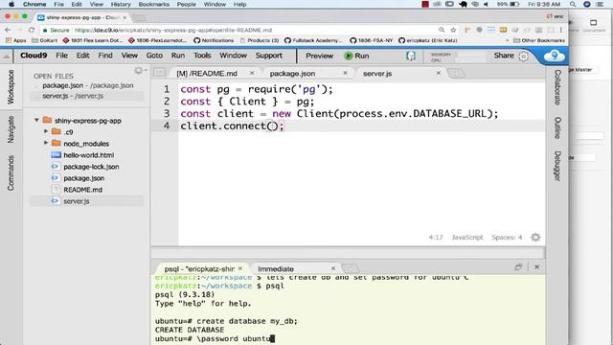Toggle the Debugger side panel
The height and width of the screenshot is (345, 613).
click(557, 166)
